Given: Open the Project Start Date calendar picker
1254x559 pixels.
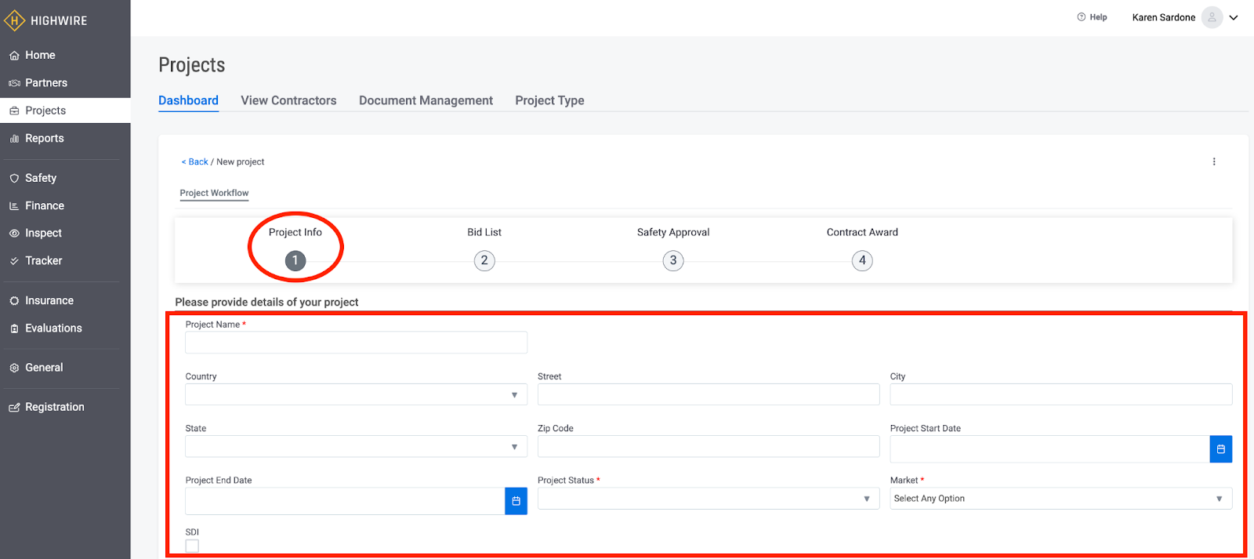Looking at the screenshot, I should tap(1221, 449).
